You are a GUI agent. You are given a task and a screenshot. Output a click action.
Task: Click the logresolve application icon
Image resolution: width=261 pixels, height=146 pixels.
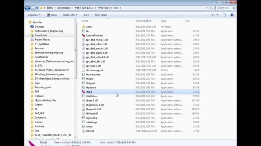83,118
